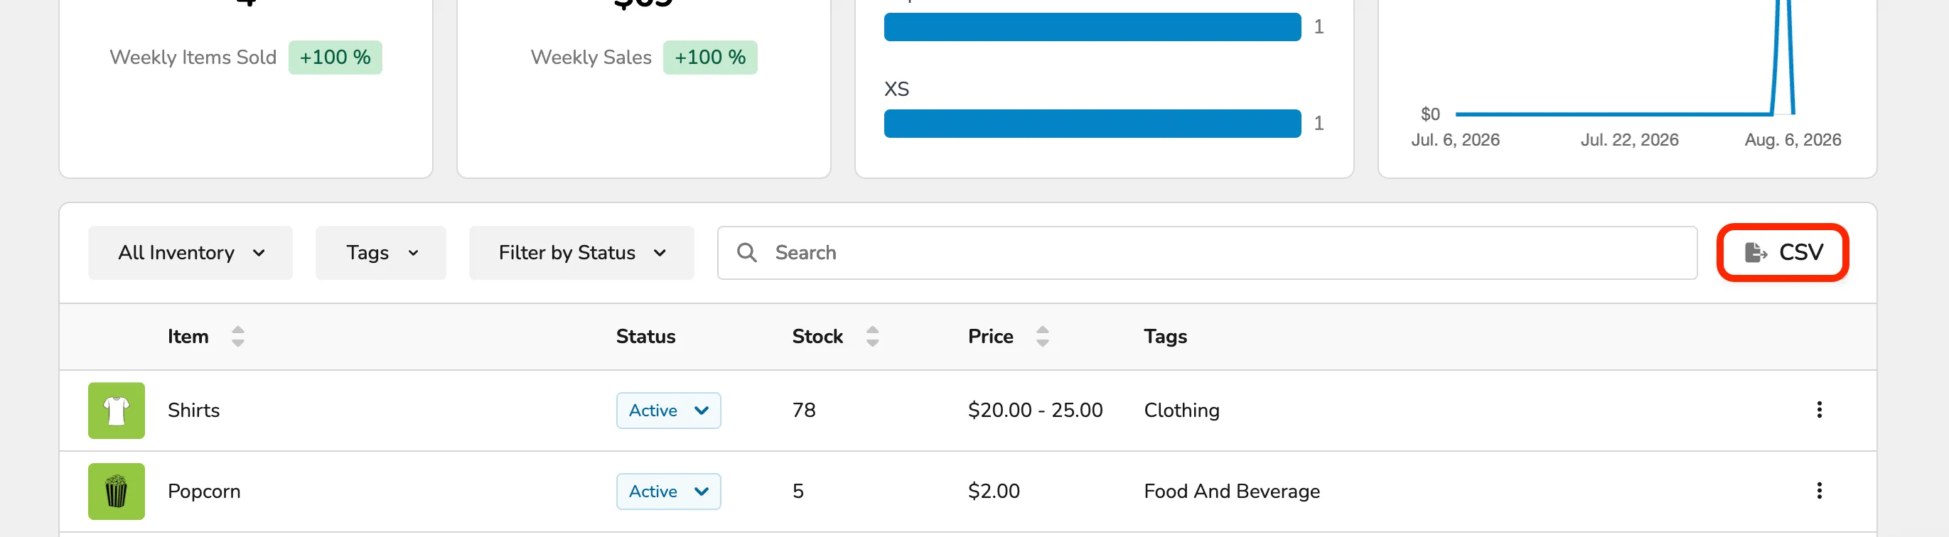Select the Food And Beverage tag
Screen dimensions: 1949x537
pyautogui.click(x=1232, y=492)
